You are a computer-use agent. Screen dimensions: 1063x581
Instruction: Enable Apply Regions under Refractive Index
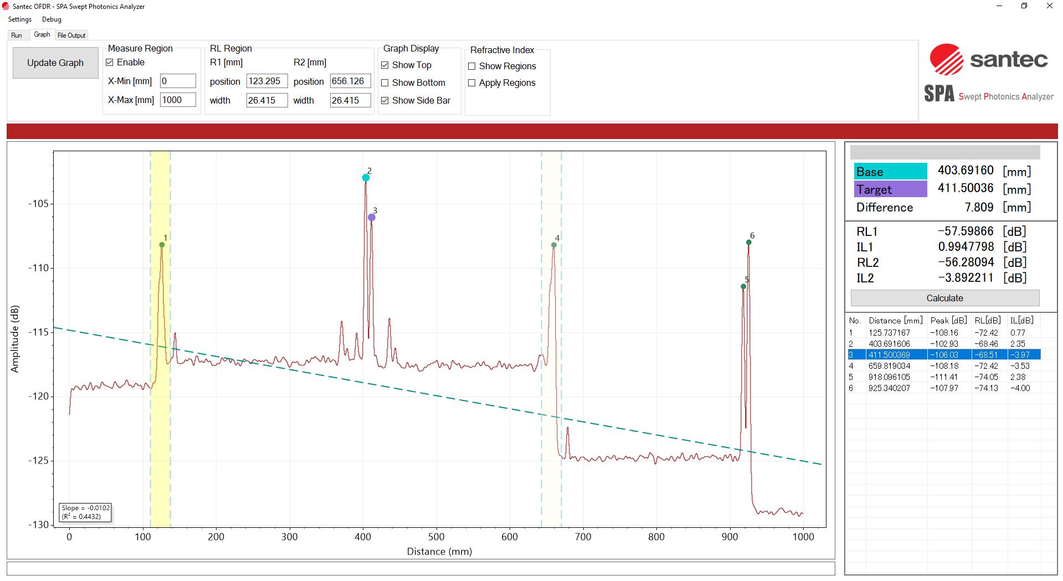471,83
